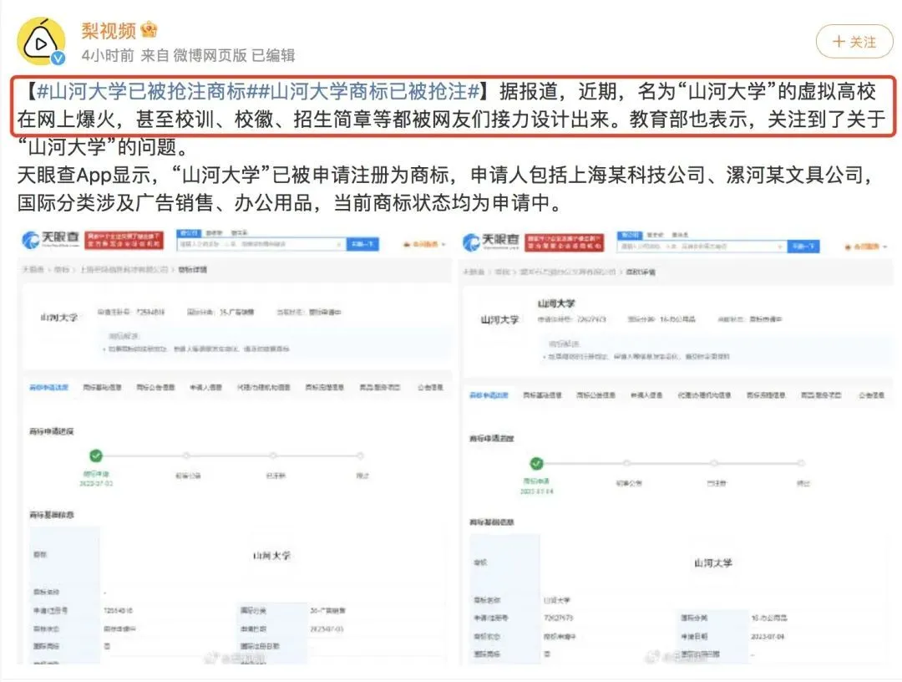Click the blue verified badge on the avatar

pos(58,59)
